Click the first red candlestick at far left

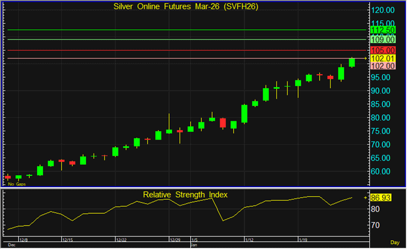tap(8, 177)
